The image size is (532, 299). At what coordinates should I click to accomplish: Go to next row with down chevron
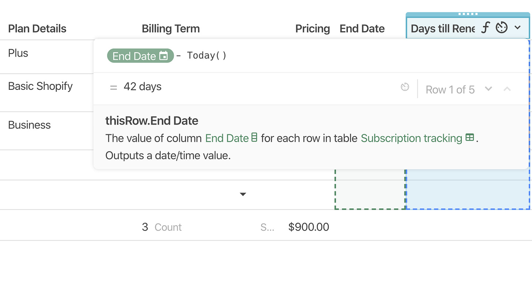(x=489, y=89)
